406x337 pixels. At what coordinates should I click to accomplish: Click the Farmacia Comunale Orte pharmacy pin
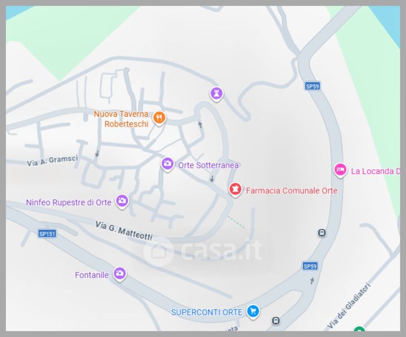[235, 190]
